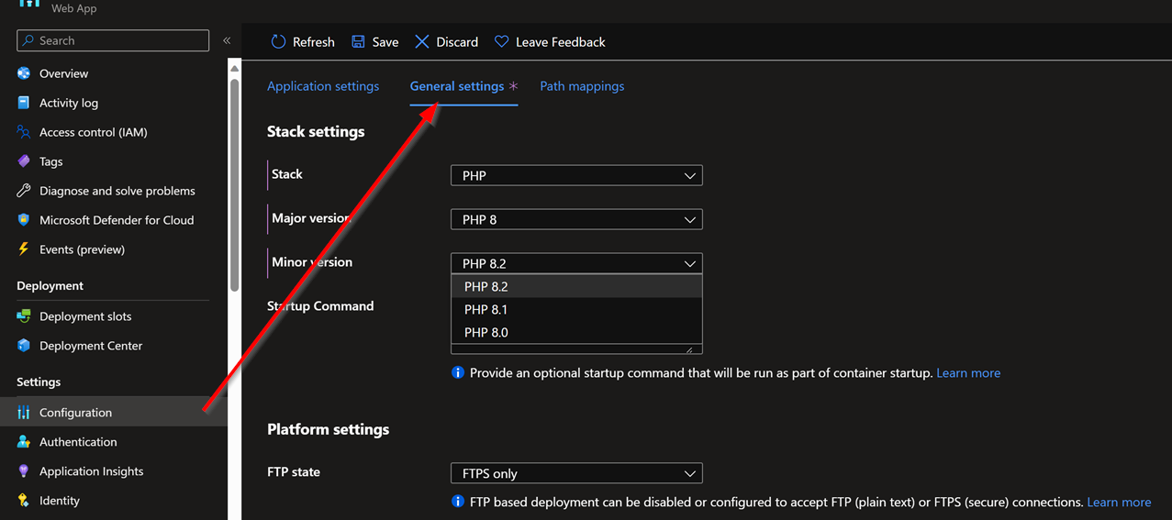Image resolution: width=1172 pixels, height=520 pixels.
Task: Click the Activity log icon
Action: [x=24, y=103]
